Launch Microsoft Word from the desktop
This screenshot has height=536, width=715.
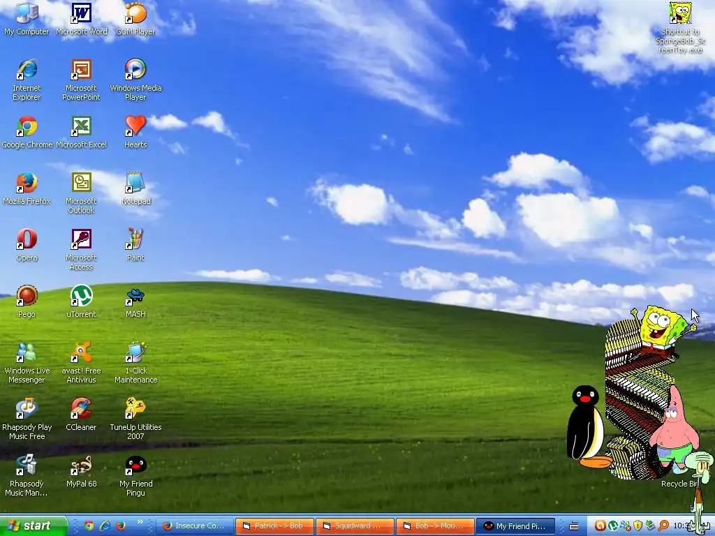pos(81,19)
